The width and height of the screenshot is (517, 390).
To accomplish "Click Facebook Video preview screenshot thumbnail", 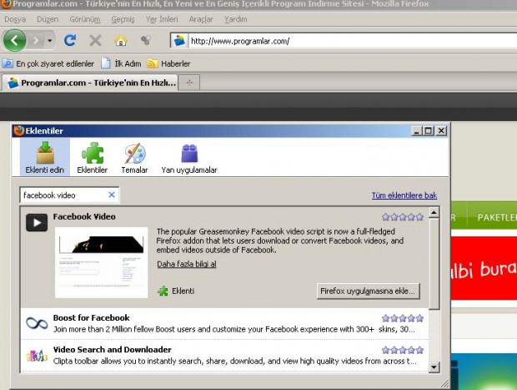I will click(x=101, y=262).
